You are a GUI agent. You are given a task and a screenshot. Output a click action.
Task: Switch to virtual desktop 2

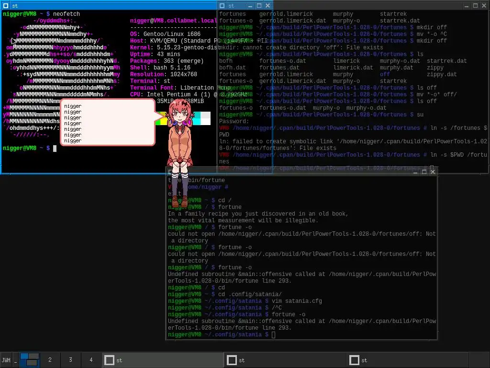pos(50,360)
